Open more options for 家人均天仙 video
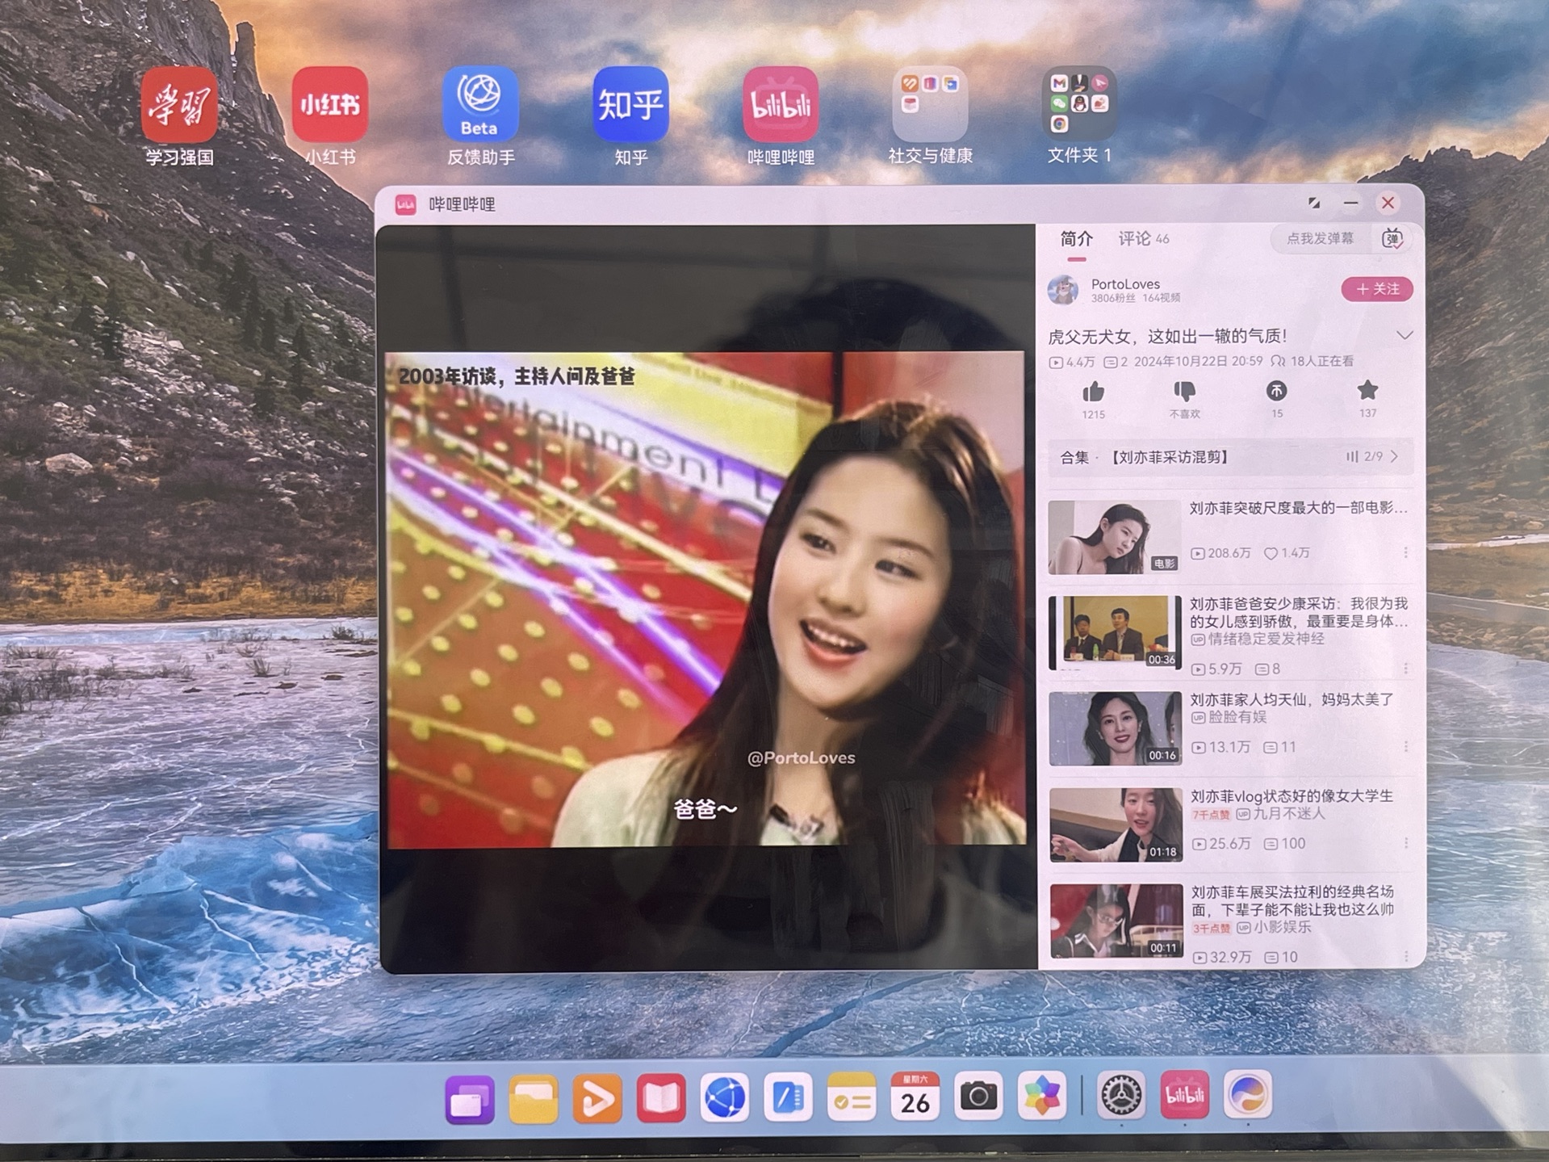Screen dimensions: 1549x1162 click(1405, 747)
